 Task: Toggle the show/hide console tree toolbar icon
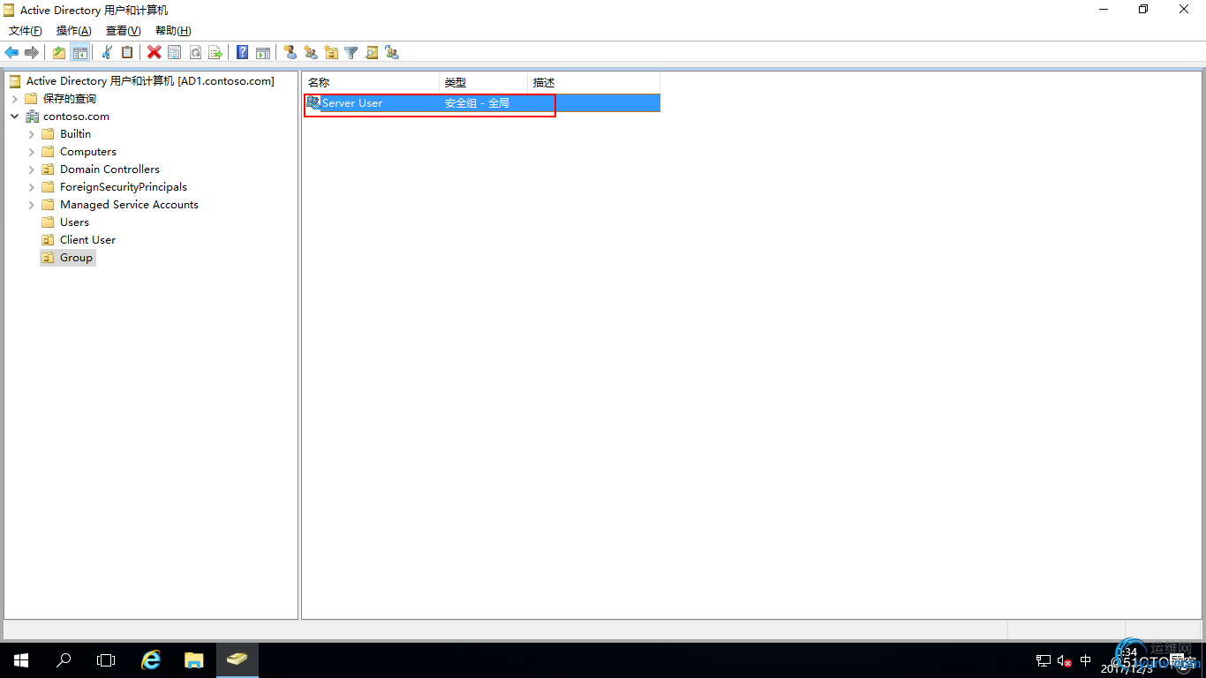pyautogui.click(x=79, y=53)
